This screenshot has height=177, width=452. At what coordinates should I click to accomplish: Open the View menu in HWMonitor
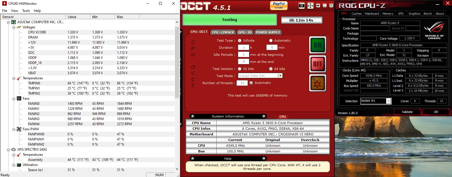coord(14,11)
